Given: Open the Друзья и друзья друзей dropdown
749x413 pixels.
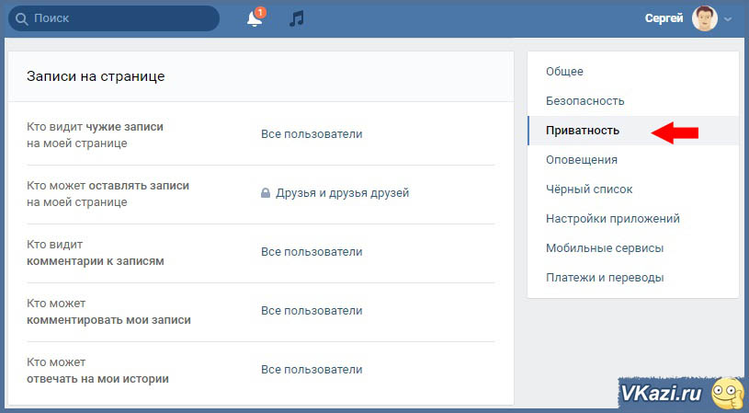Looking at the screenshot, I should pyautogui.click(x=342, y=193).
